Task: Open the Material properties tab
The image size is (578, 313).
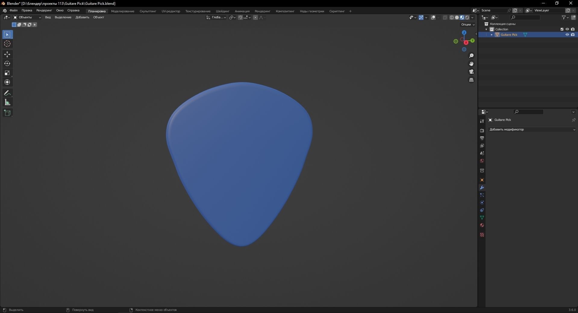Action: [482, 225]
